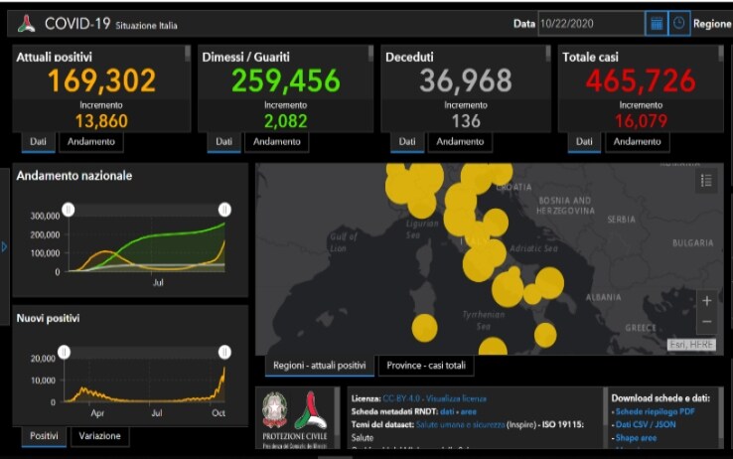
Task: Expand the left side panel arrow
Action: point(4,246)
